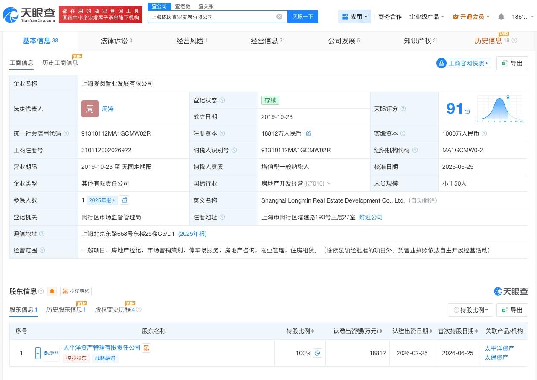Open the 太平洋资产 related product link

coord(499,348)
